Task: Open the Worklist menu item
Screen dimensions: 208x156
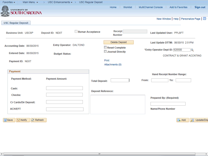Action: point(128,7)
